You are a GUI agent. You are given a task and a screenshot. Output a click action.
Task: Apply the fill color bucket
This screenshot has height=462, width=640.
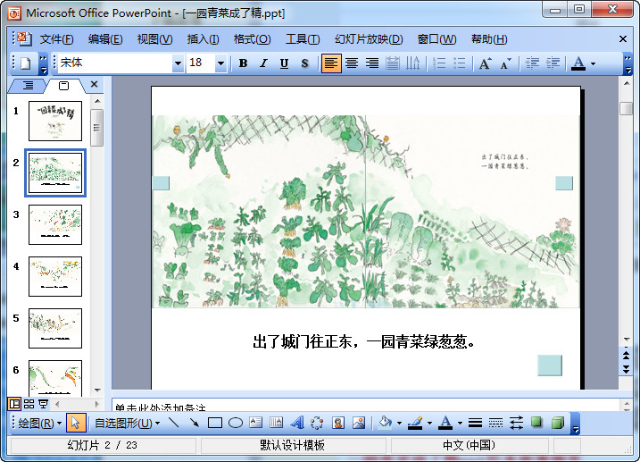(385, 423)
